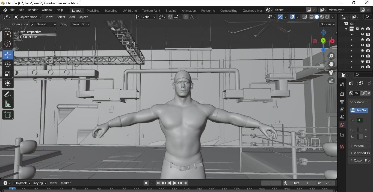The width and height of the screenshot is (373, 192).
Task: Click the pin icon in Properties header
Action: pyautogui.click(x=369, y=83)
